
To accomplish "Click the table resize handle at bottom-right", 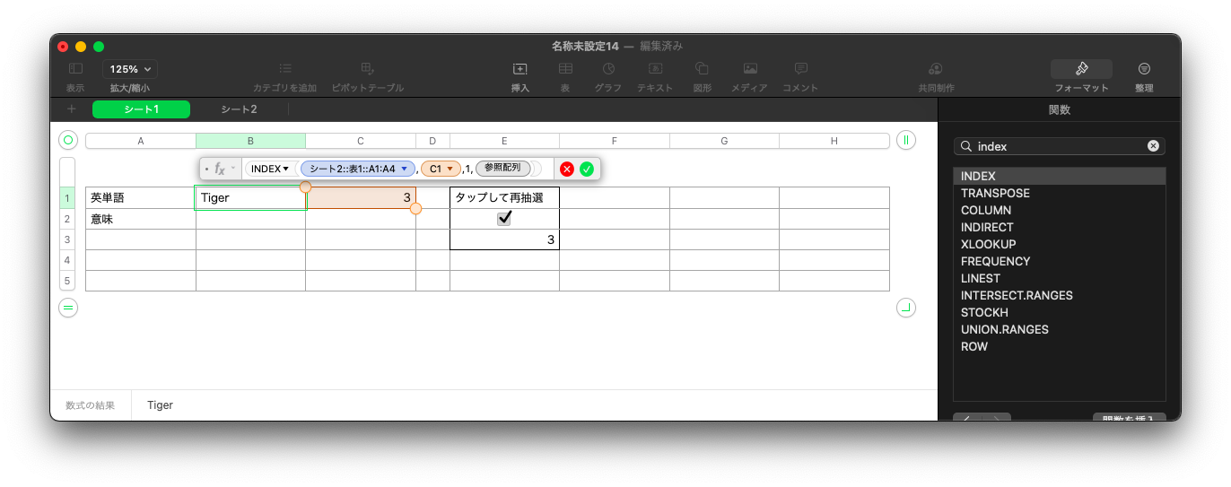I will click(x=906, y=308).
